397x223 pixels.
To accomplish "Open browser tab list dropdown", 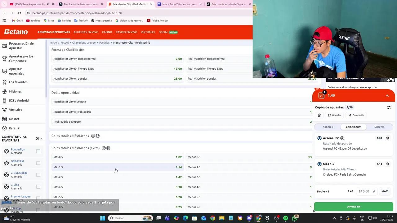I will [4, 4].
